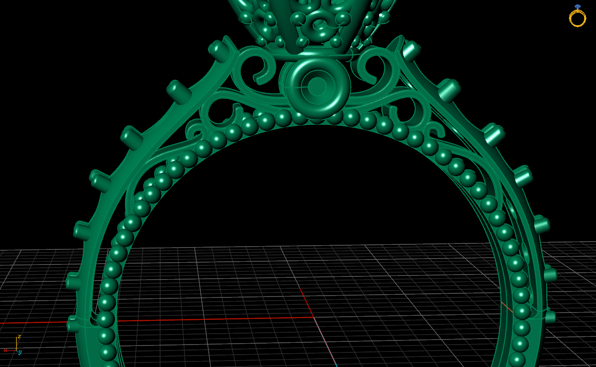Click the world axes origin gizmo
The width and height of the screenshot is (596, 367).
coord(16,351)
